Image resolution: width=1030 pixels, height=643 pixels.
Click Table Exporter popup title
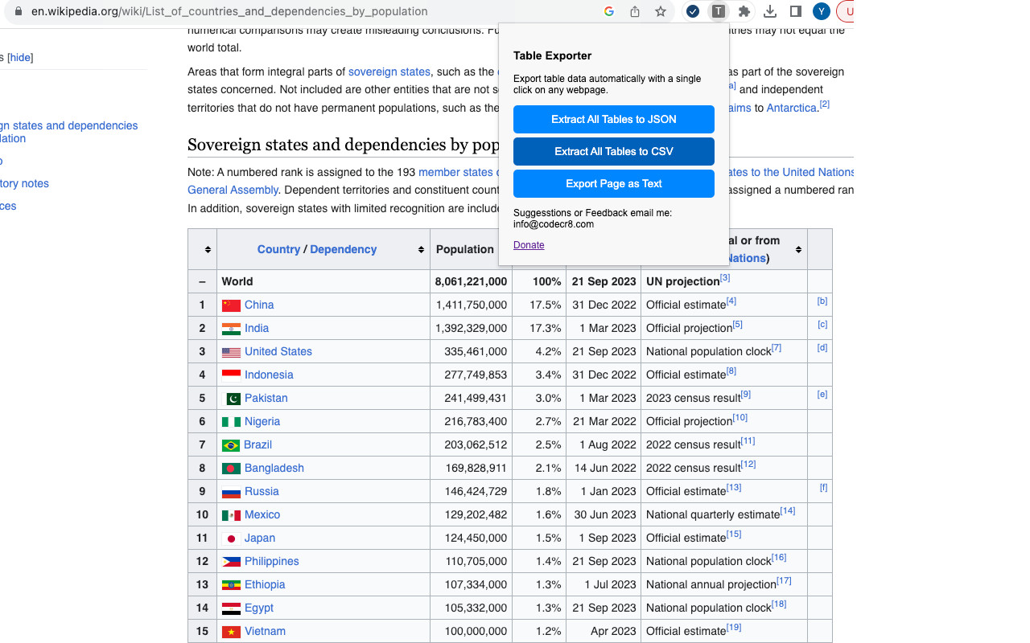coord(552,55)
